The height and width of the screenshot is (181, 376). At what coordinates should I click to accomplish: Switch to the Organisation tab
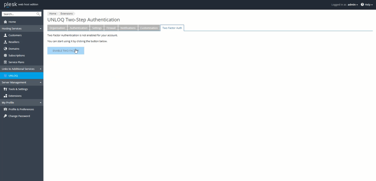(x=57, y=28)
